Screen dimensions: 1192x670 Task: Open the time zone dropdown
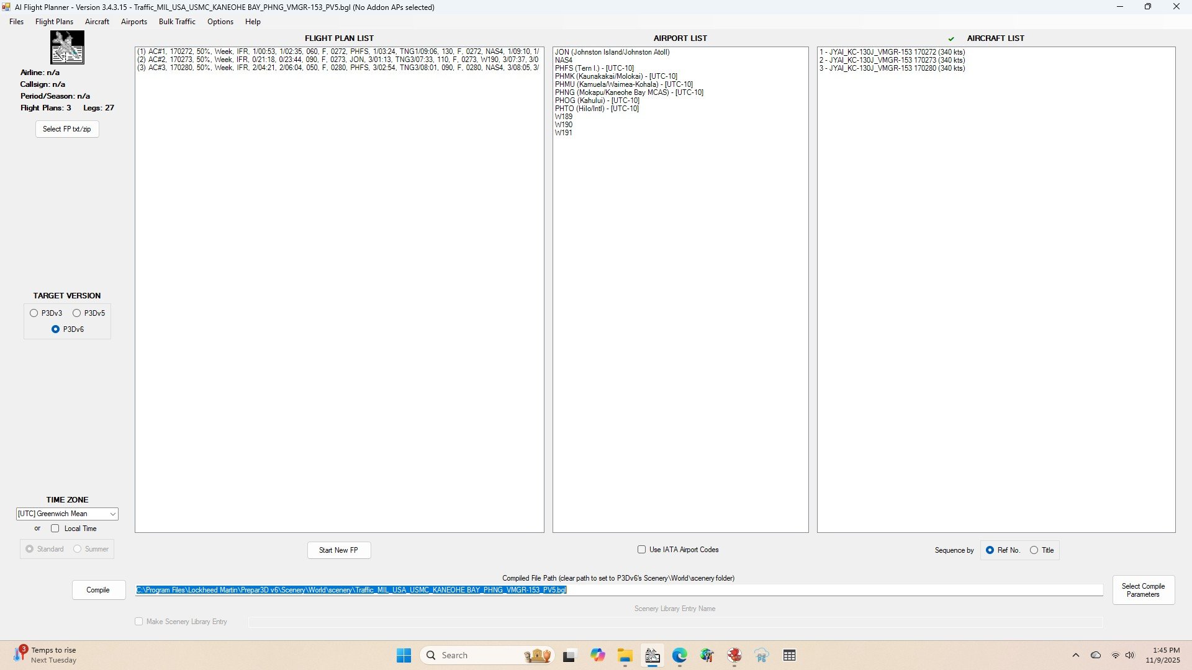tap(112, 514)
